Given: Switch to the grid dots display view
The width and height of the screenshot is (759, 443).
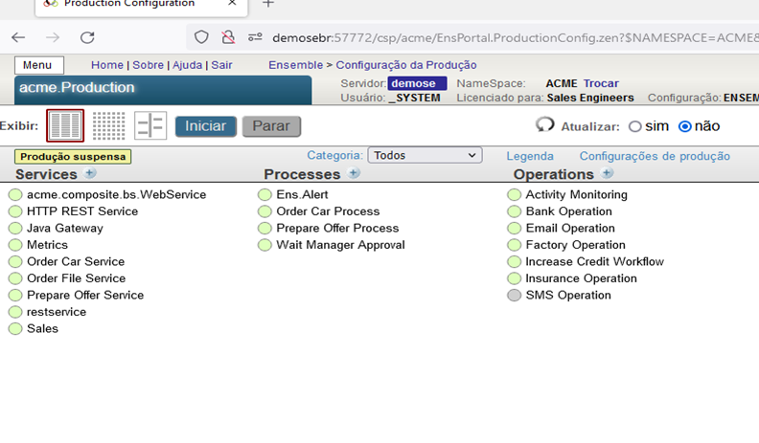Looking at the screenshot, I should point(108,125).
